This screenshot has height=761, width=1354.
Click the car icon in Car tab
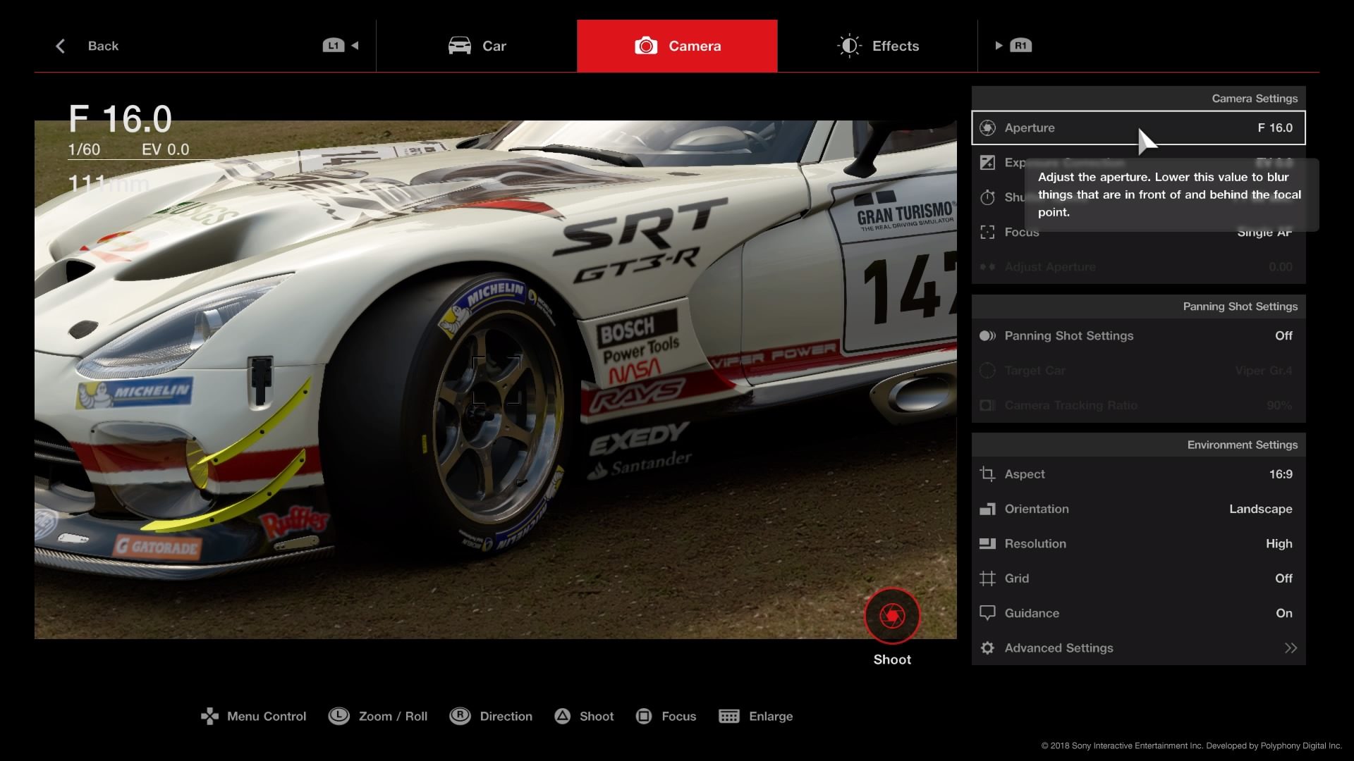pyautogui.click(x=460, y=46)
